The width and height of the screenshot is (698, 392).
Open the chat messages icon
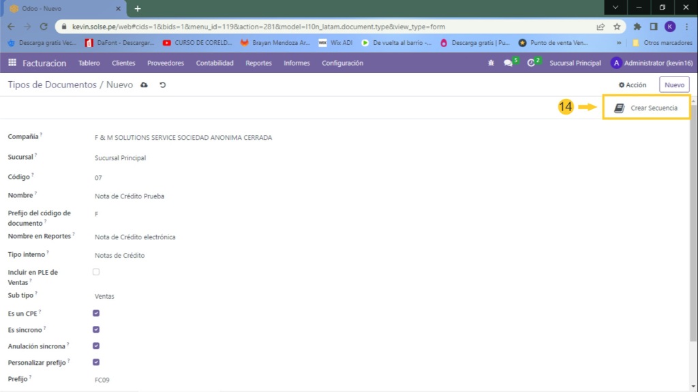(x=509, y=63)
